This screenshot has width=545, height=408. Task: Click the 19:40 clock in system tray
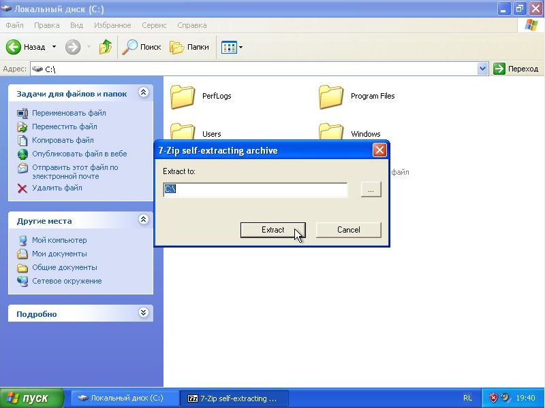[525, 398]
